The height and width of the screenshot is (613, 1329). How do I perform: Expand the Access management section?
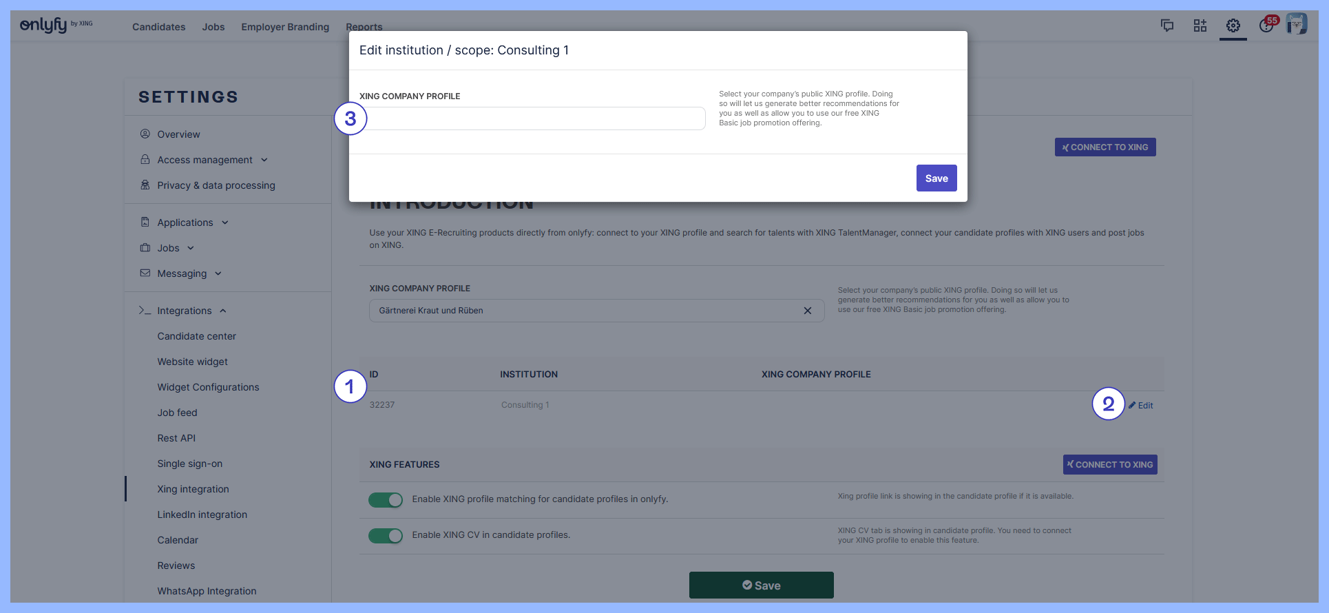205,160
